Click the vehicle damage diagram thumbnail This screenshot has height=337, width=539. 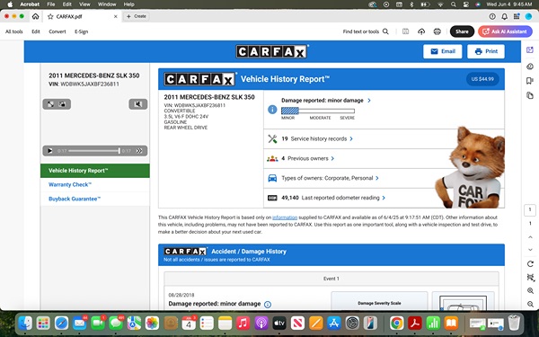click(463, 303)
